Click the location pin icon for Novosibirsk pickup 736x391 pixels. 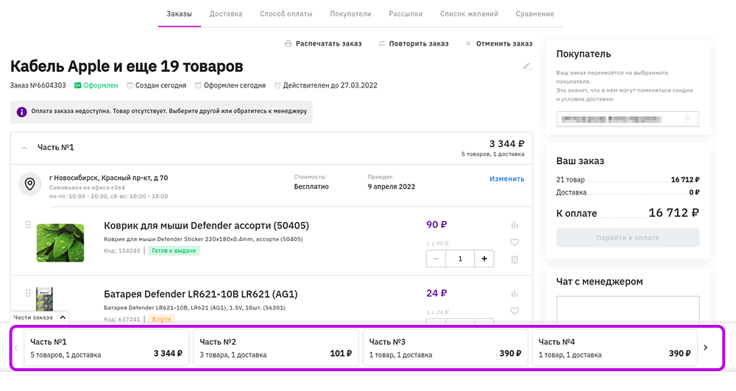[x=29, y=184]
